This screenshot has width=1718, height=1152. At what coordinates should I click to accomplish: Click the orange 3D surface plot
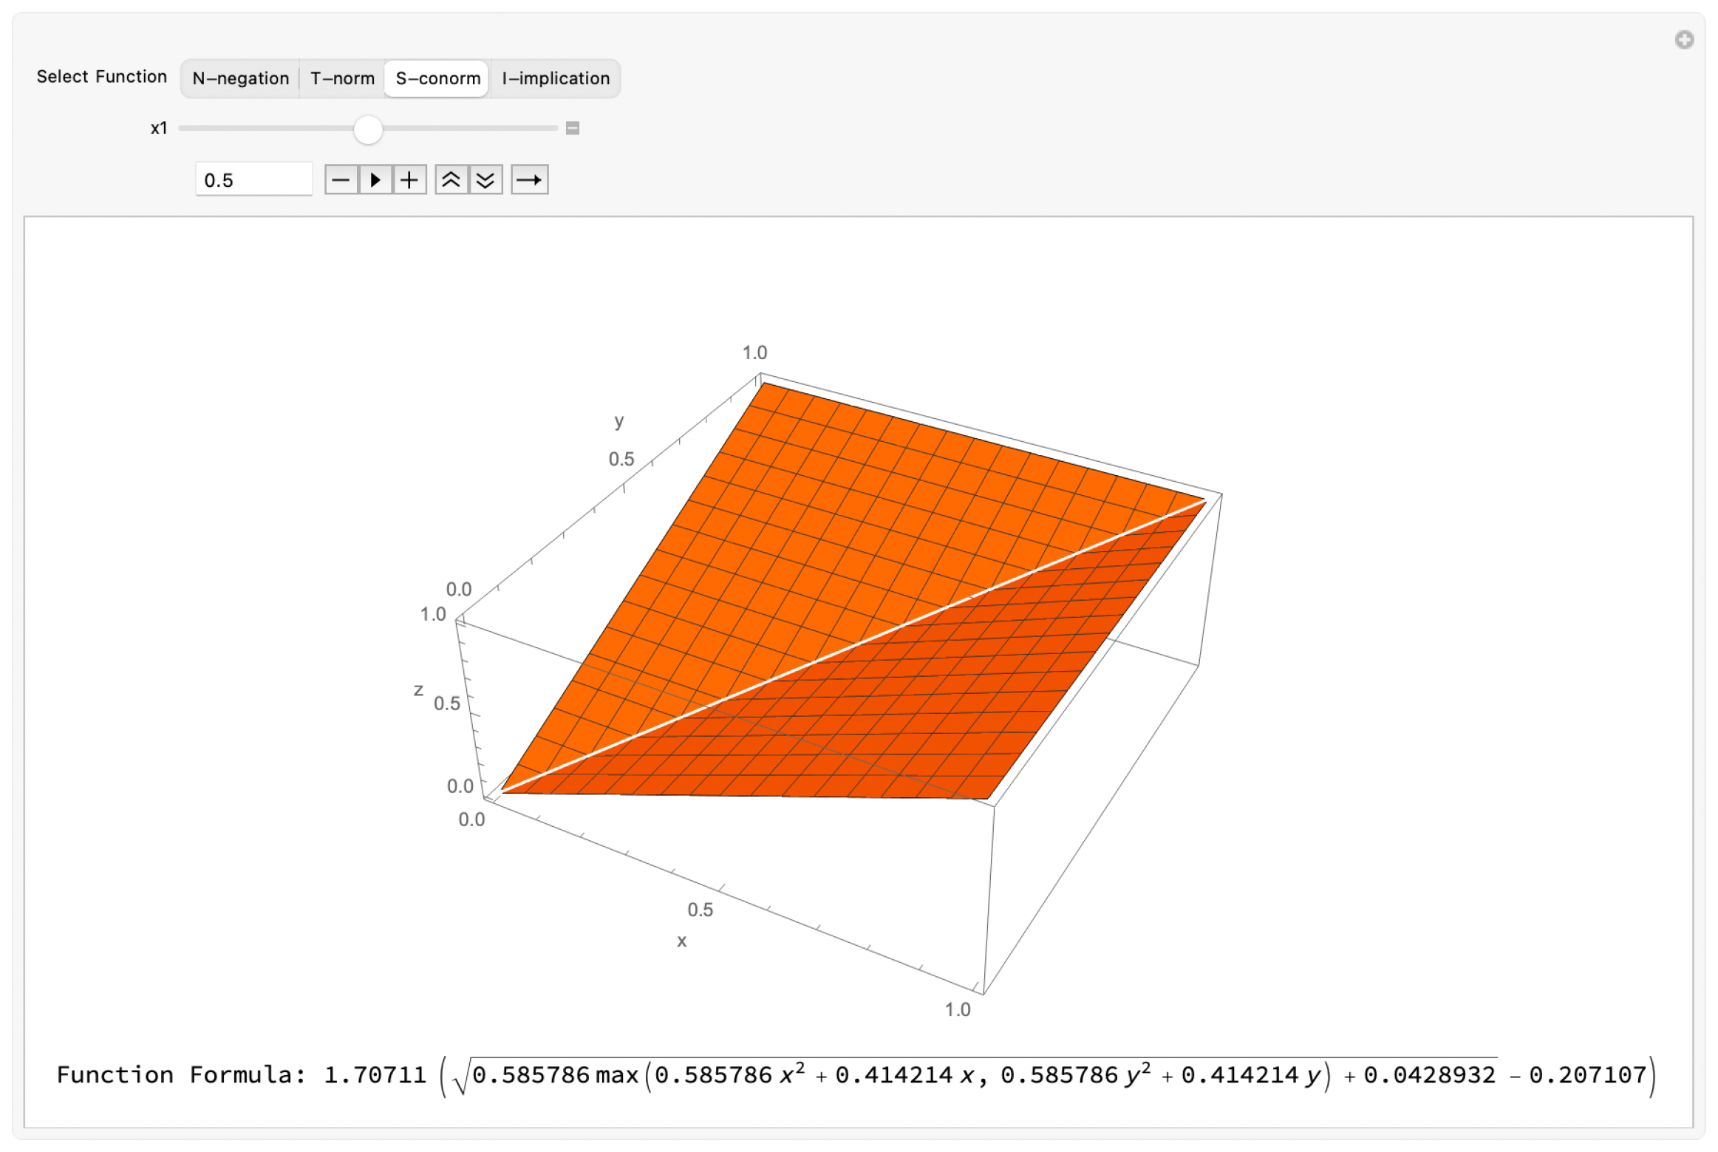850,591
